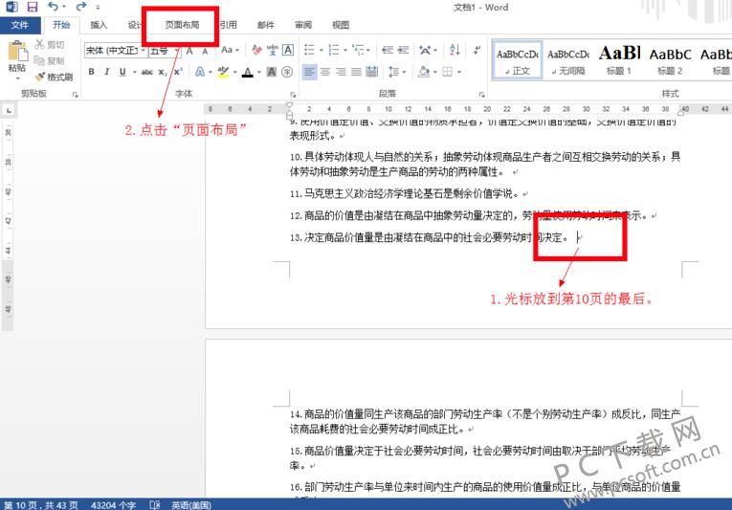Viewport: 732px width, 510px height.
Task: Click the center alignment icon
Action: point(325,72)
